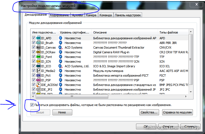This screenshot has width=205, height=134.
Task: Uncheck the ID_Brush plugin checkbox
Action: [34, 43]
